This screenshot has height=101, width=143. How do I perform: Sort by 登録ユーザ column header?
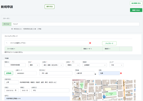(x=88, y=49)
